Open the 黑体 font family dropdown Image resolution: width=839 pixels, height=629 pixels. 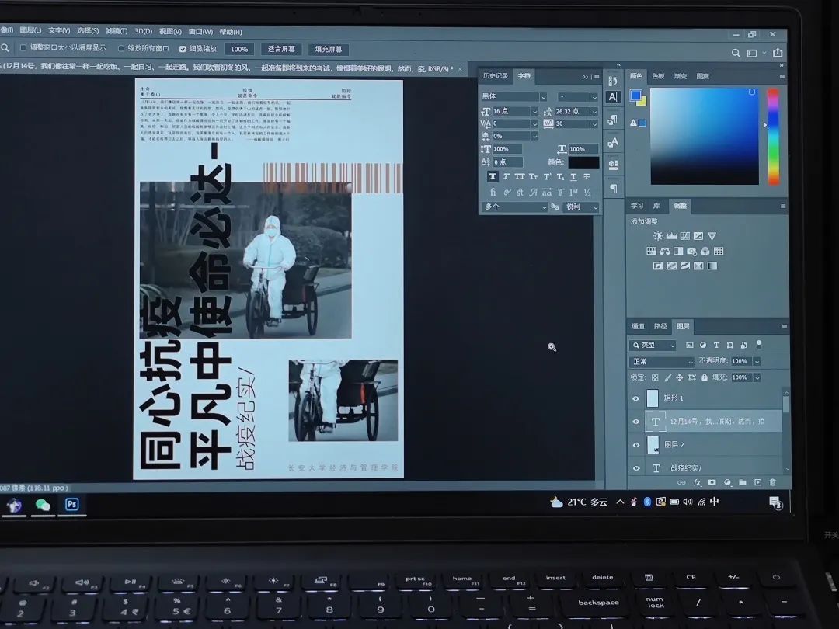[x=513, y=97]
